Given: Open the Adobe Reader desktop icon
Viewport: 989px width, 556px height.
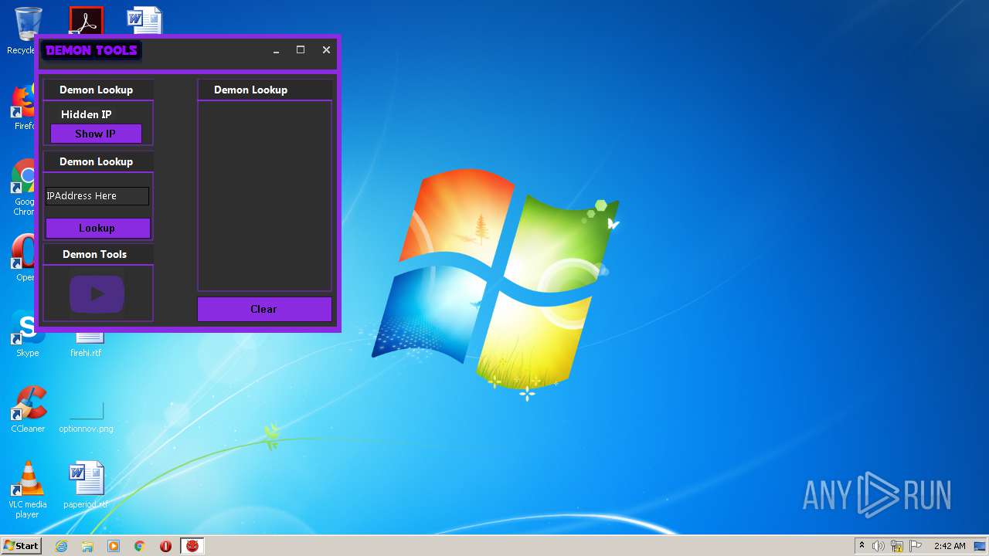Looking at the screenshot, I should pyautogui.click(x=86, y=21).
